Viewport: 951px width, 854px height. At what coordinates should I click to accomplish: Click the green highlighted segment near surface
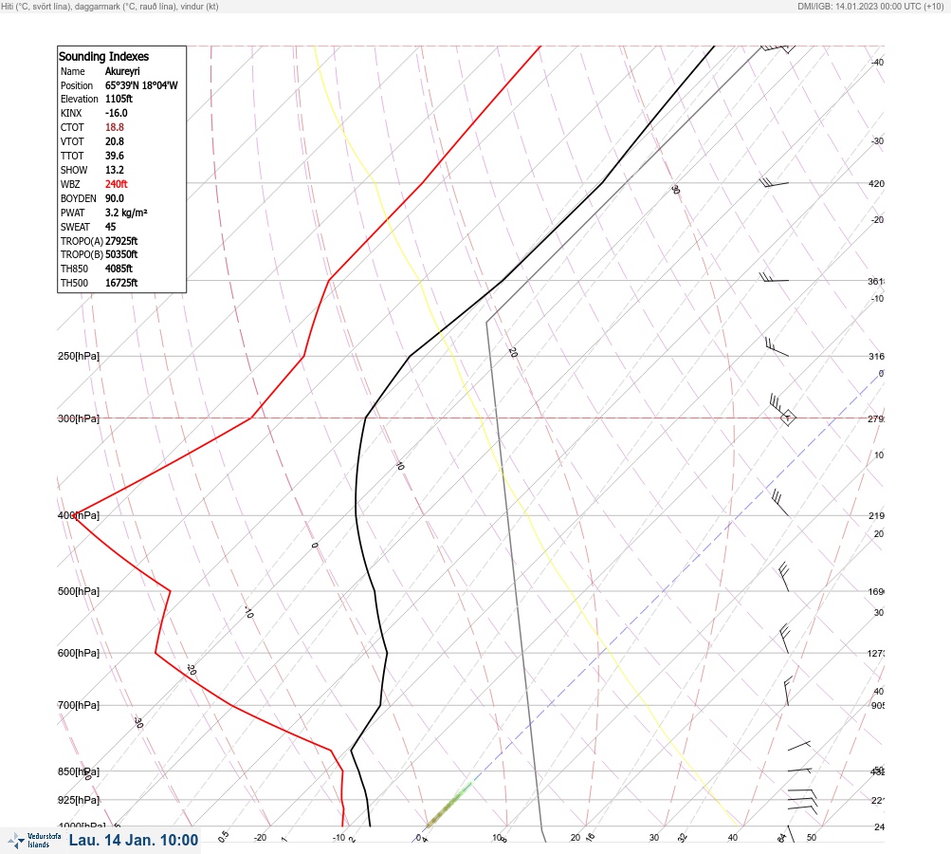click(x=448, y=805)
